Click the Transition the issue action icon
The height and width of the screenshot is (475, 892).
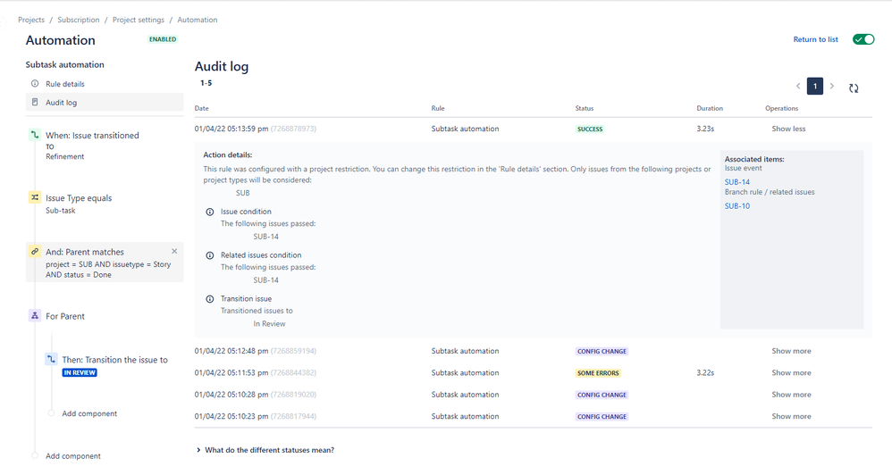[51, 360]
